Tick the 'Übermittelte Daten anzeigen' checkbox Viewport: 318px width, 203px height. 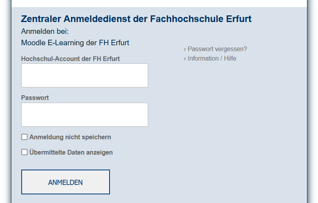click(x=24, y=152)
